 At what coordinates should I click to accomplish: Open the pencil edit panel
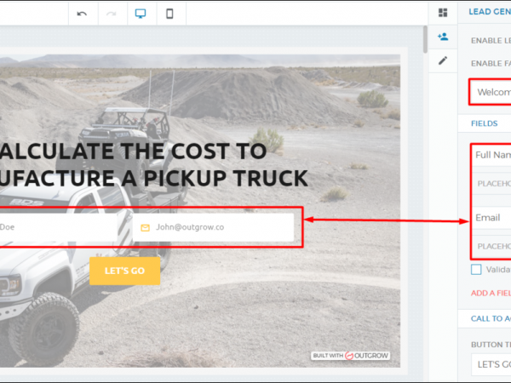tap(443, 60)
